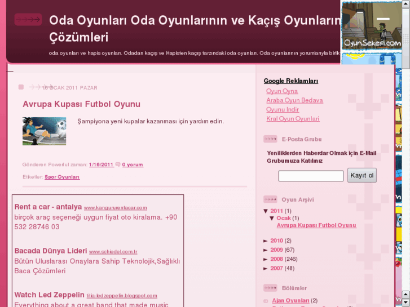Click the vertical scrollbar thumb

[x=406, y=38]
